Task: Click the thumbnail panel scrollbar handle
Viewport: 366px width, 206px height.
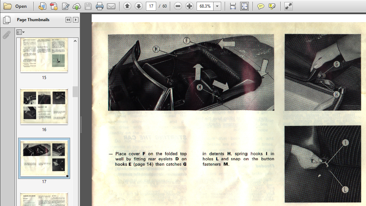Action: coord(75,92)
